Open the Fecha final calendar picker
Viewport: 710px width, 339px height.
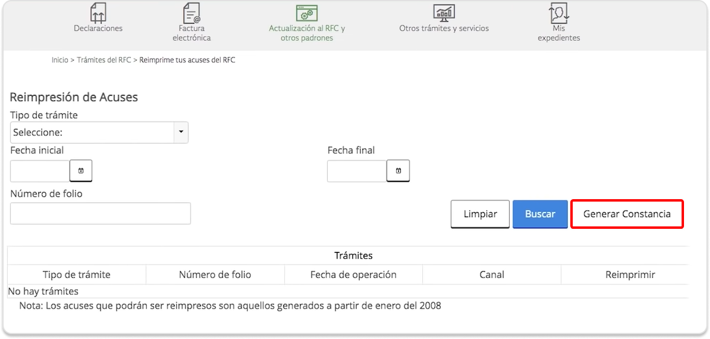399,171
